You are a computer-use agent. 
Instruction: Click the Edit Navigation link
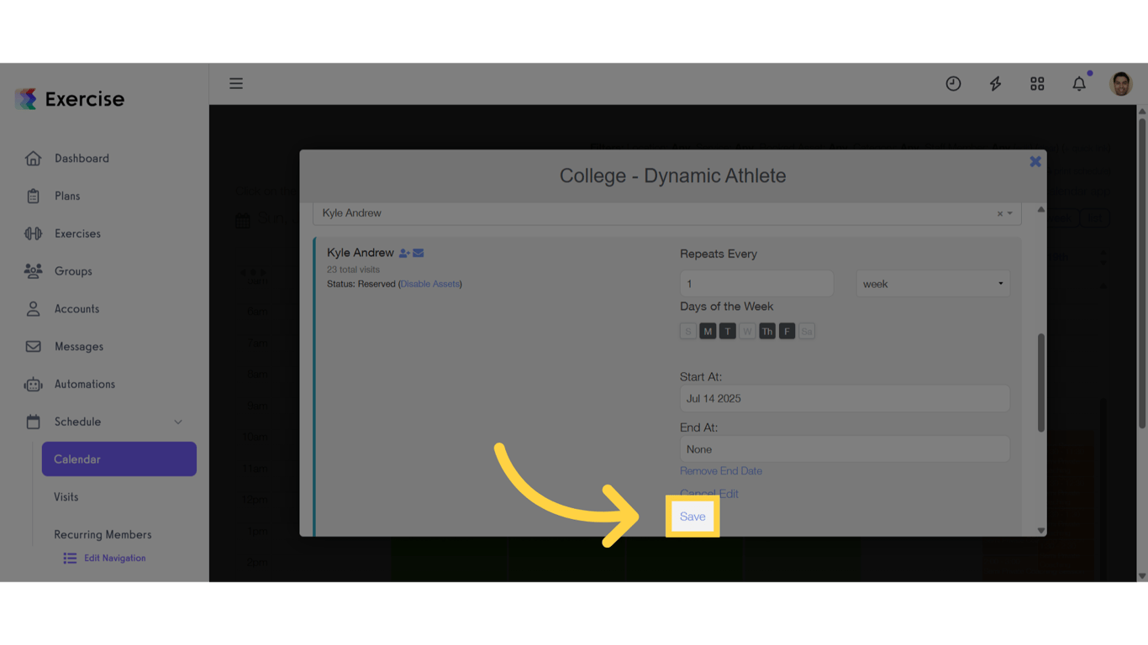[x=115, y=558]
